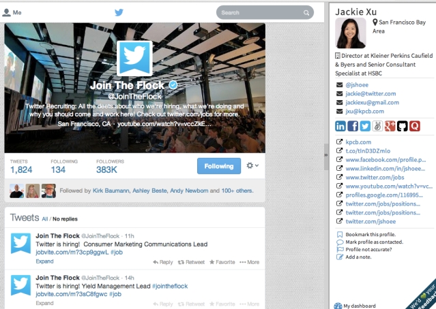Viewport: 436px width, 309px height.
Task: Expand the Consumer Marketing Communications Lead tweet
Action: 44,261
